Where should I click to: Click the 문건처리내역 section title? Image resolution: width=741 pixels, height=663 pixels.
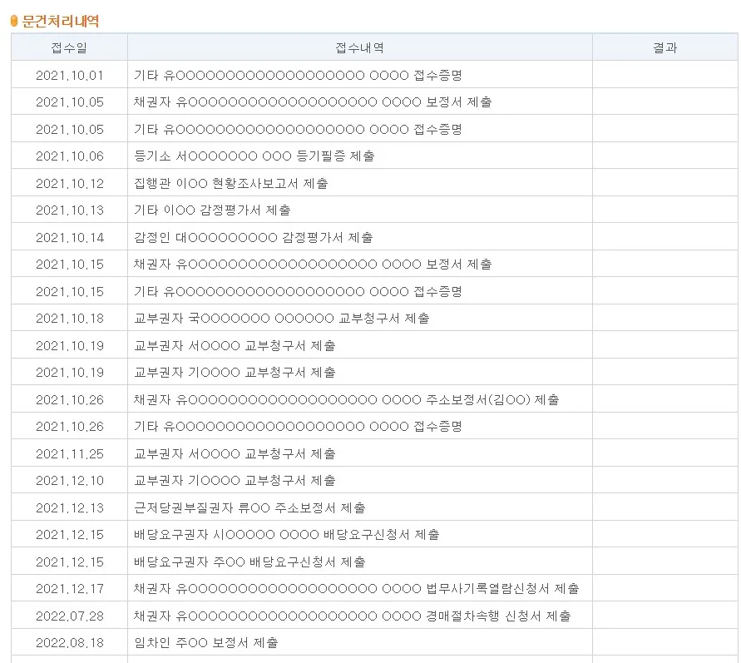(x=59, y=21)
